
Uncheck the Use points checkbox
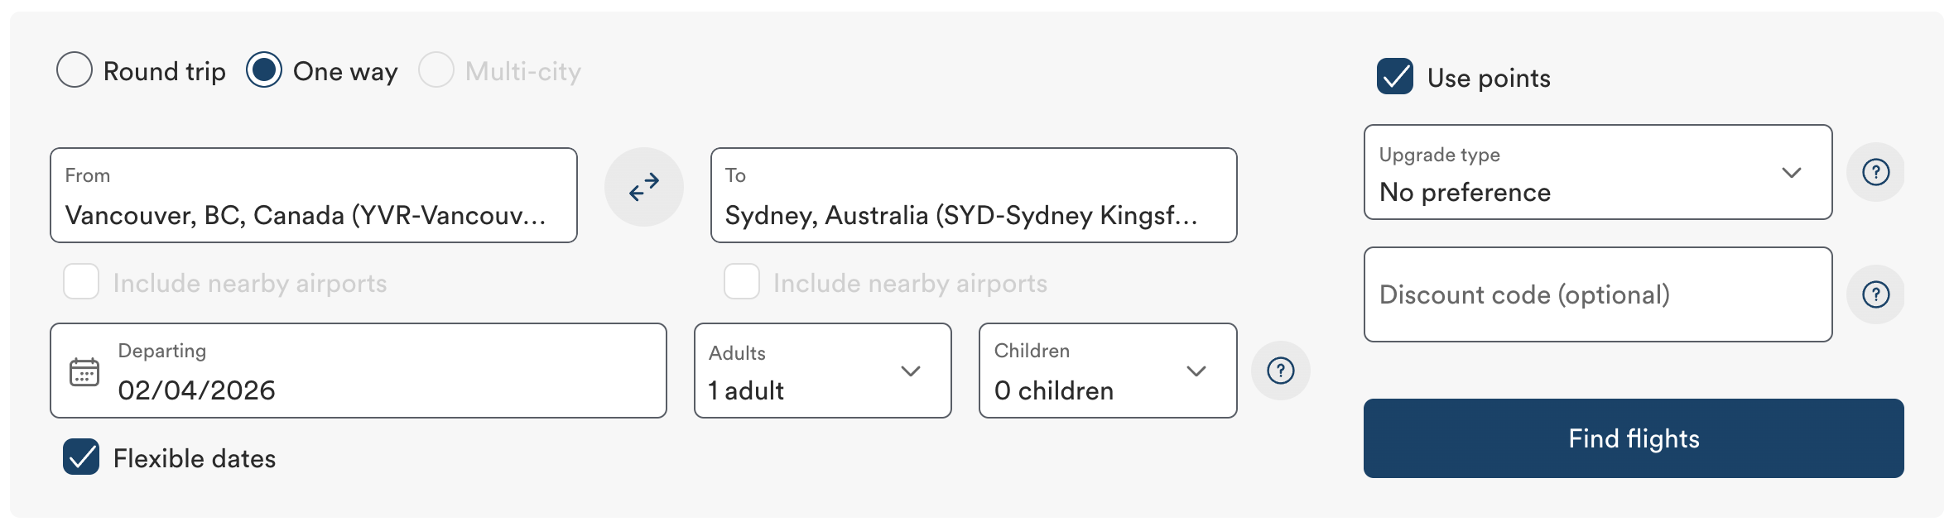[1395, 77]
